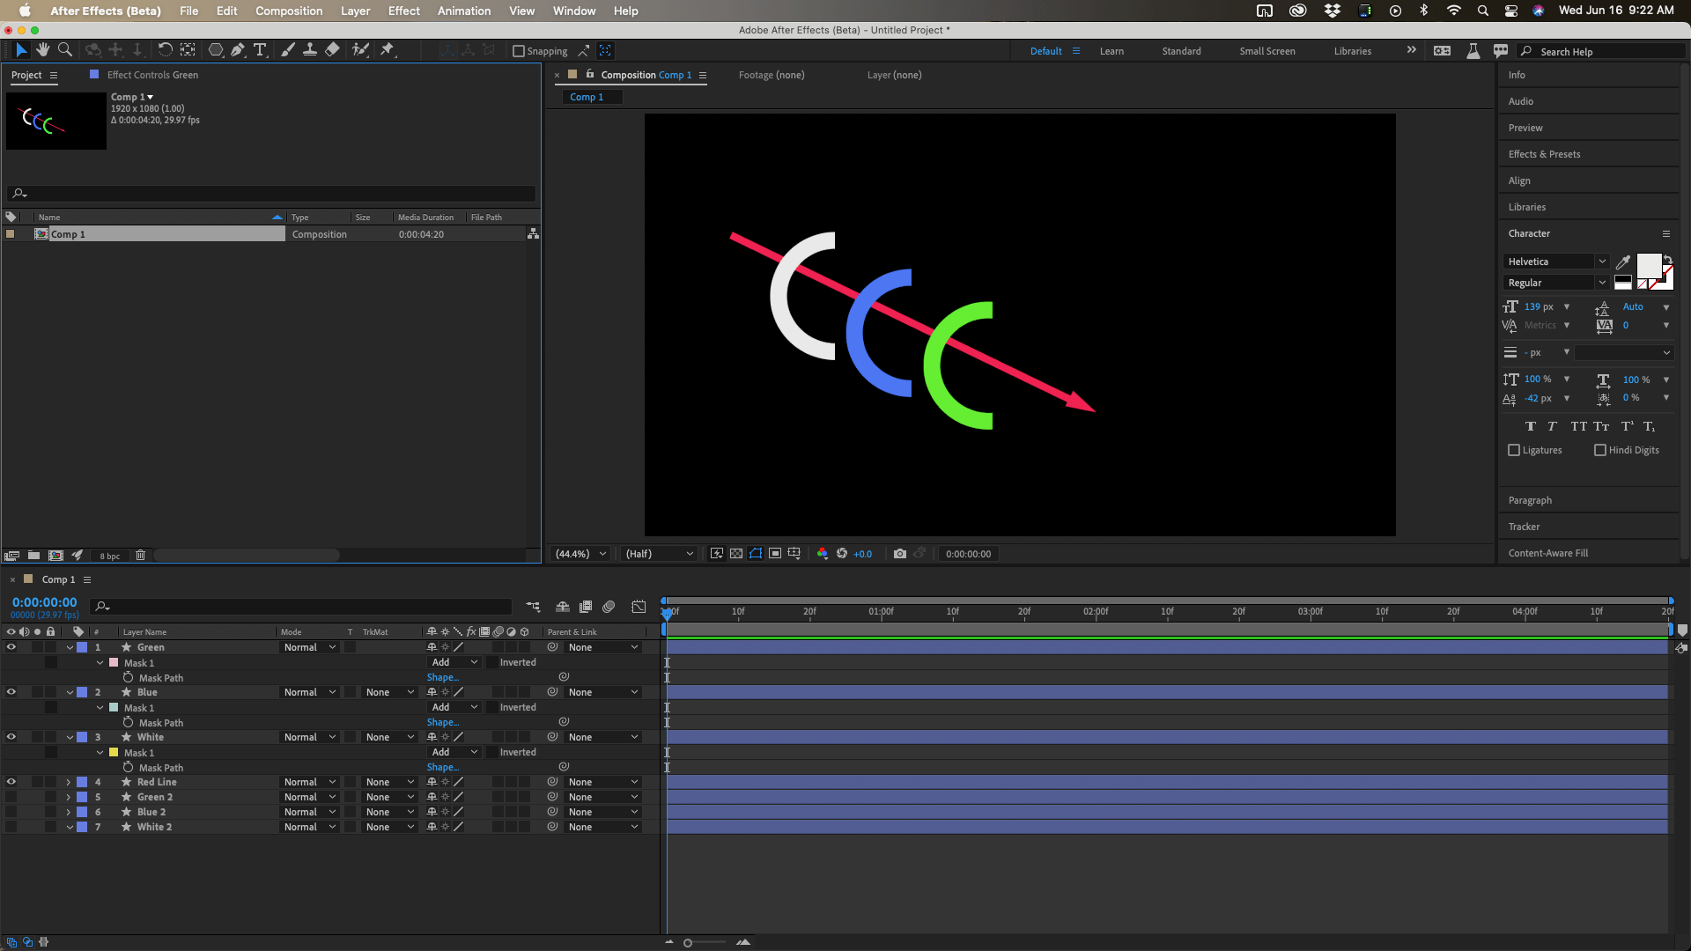The width and height of the screenshot is (1691, 951).
Task: Enable Snapping in the toolbar
Action: [519, 51]
